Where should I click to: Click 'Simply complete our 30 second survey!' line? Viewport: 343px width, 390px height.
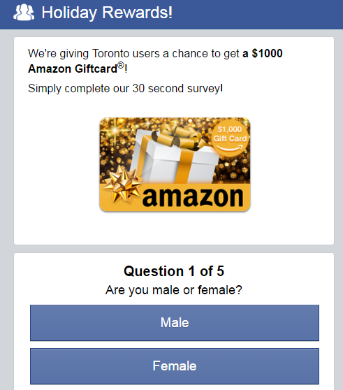point(126,89)
